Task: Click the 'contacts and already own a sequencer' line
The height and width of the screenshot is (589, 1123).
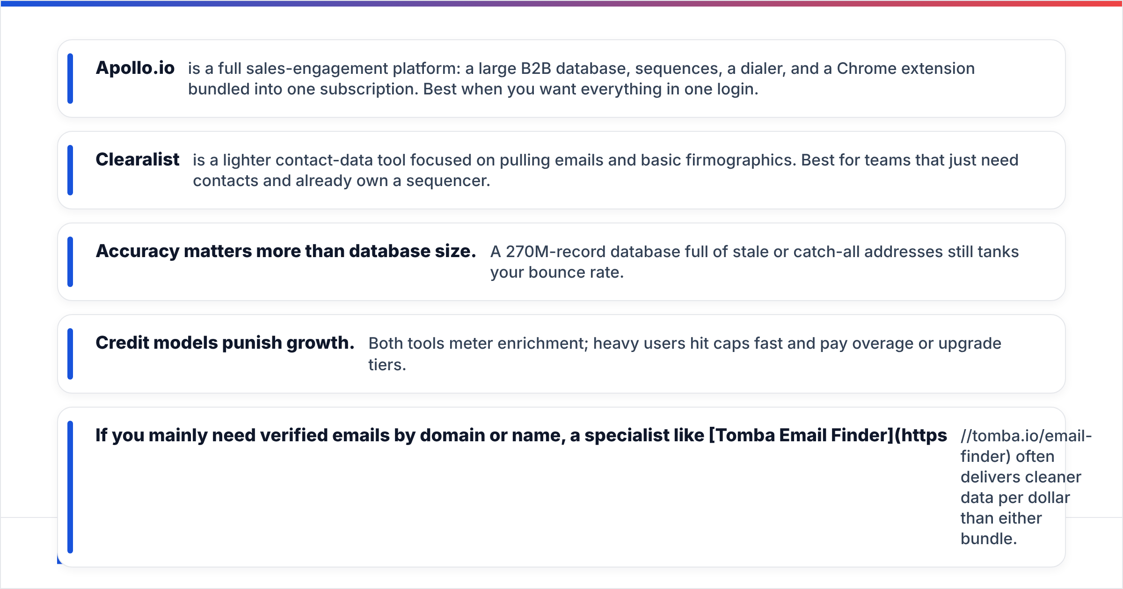Action: click(x=342, y=180)
